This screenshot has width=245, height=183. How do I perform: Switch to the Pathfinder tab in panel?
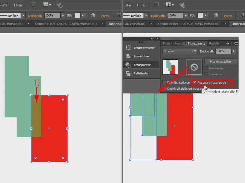(x=214, y=44)
